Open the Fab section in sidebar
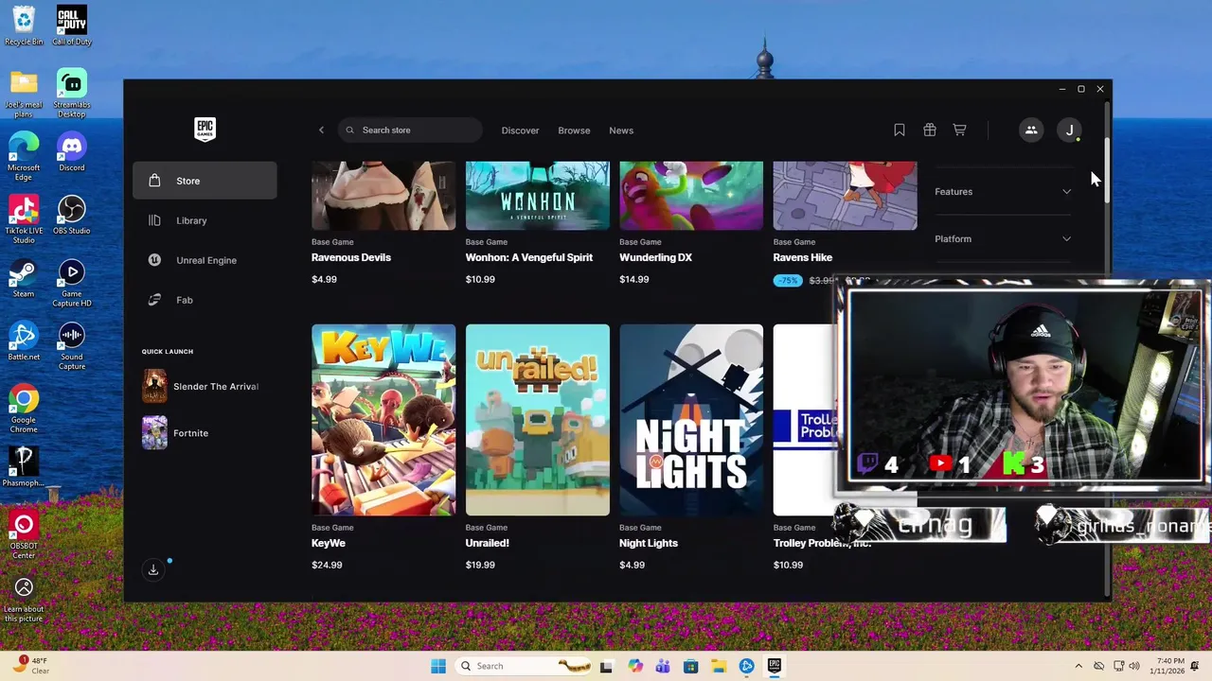 pos(205,300)
